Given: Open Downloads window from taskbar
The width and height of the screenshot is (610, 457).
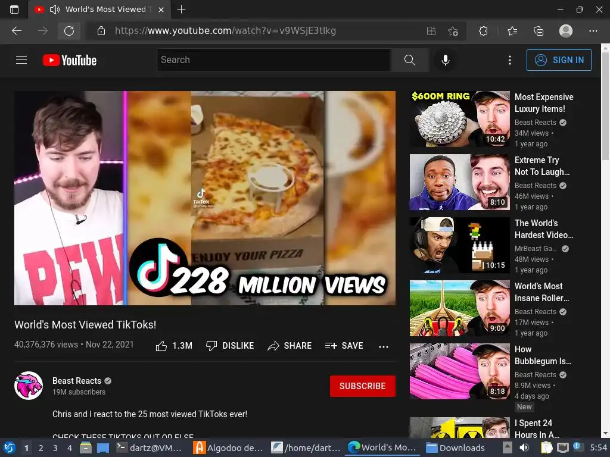Looking at the screenshot, I should (x=456, y=447).
